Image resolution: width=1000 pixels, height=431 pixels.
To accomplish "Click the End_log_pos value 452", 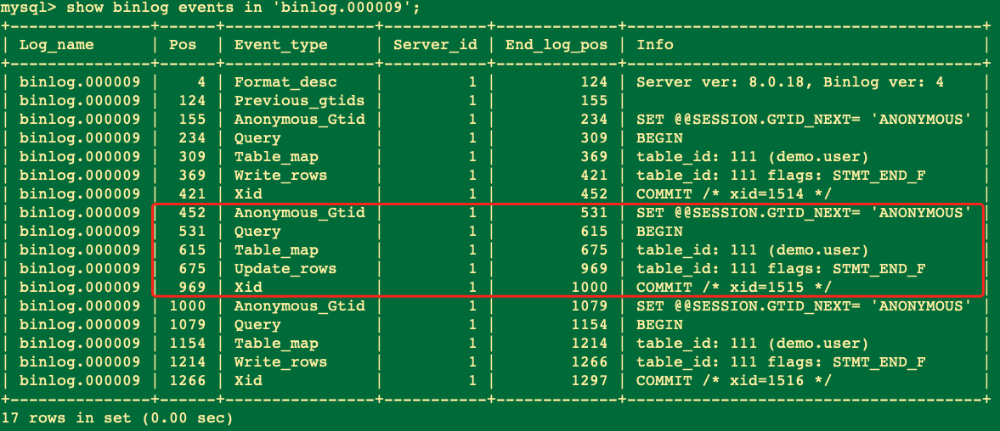I will 594,193.
